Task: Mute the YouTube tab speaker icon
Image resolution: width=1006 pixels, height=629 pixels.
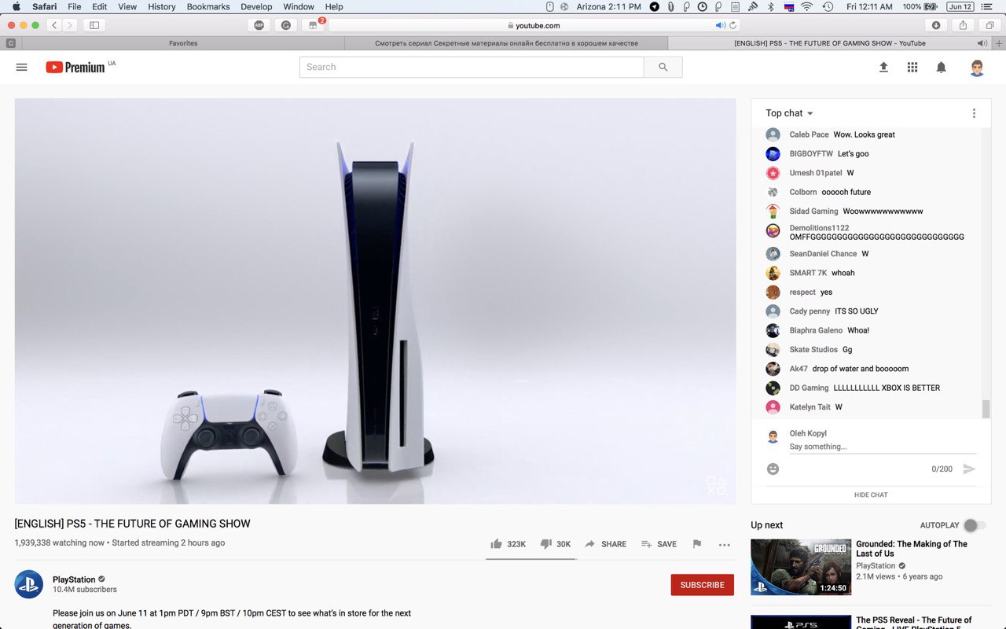Action: [x=982, y=43]
